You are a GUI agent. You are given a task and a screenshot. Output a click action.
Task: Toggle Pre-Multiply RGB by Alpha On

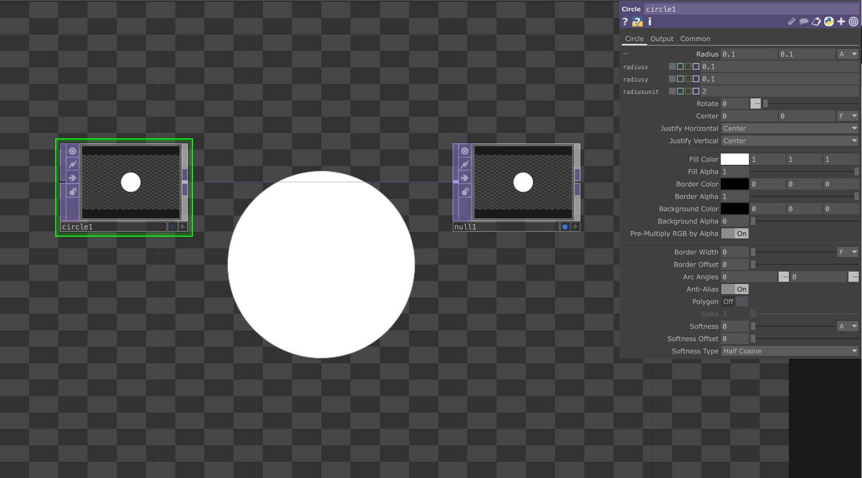coord(735,233)
